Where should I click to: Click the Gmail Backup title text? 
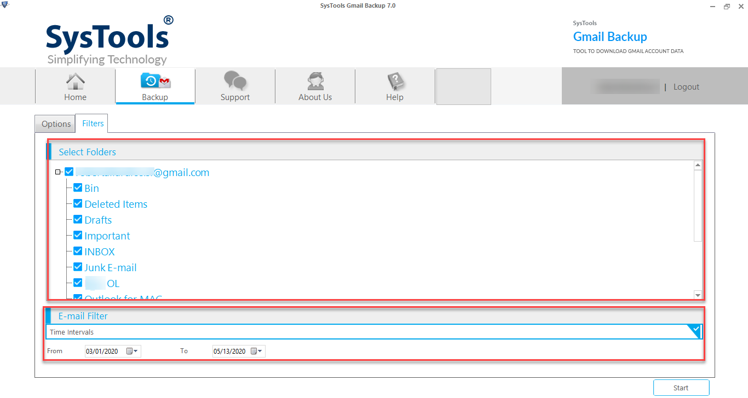610,37
